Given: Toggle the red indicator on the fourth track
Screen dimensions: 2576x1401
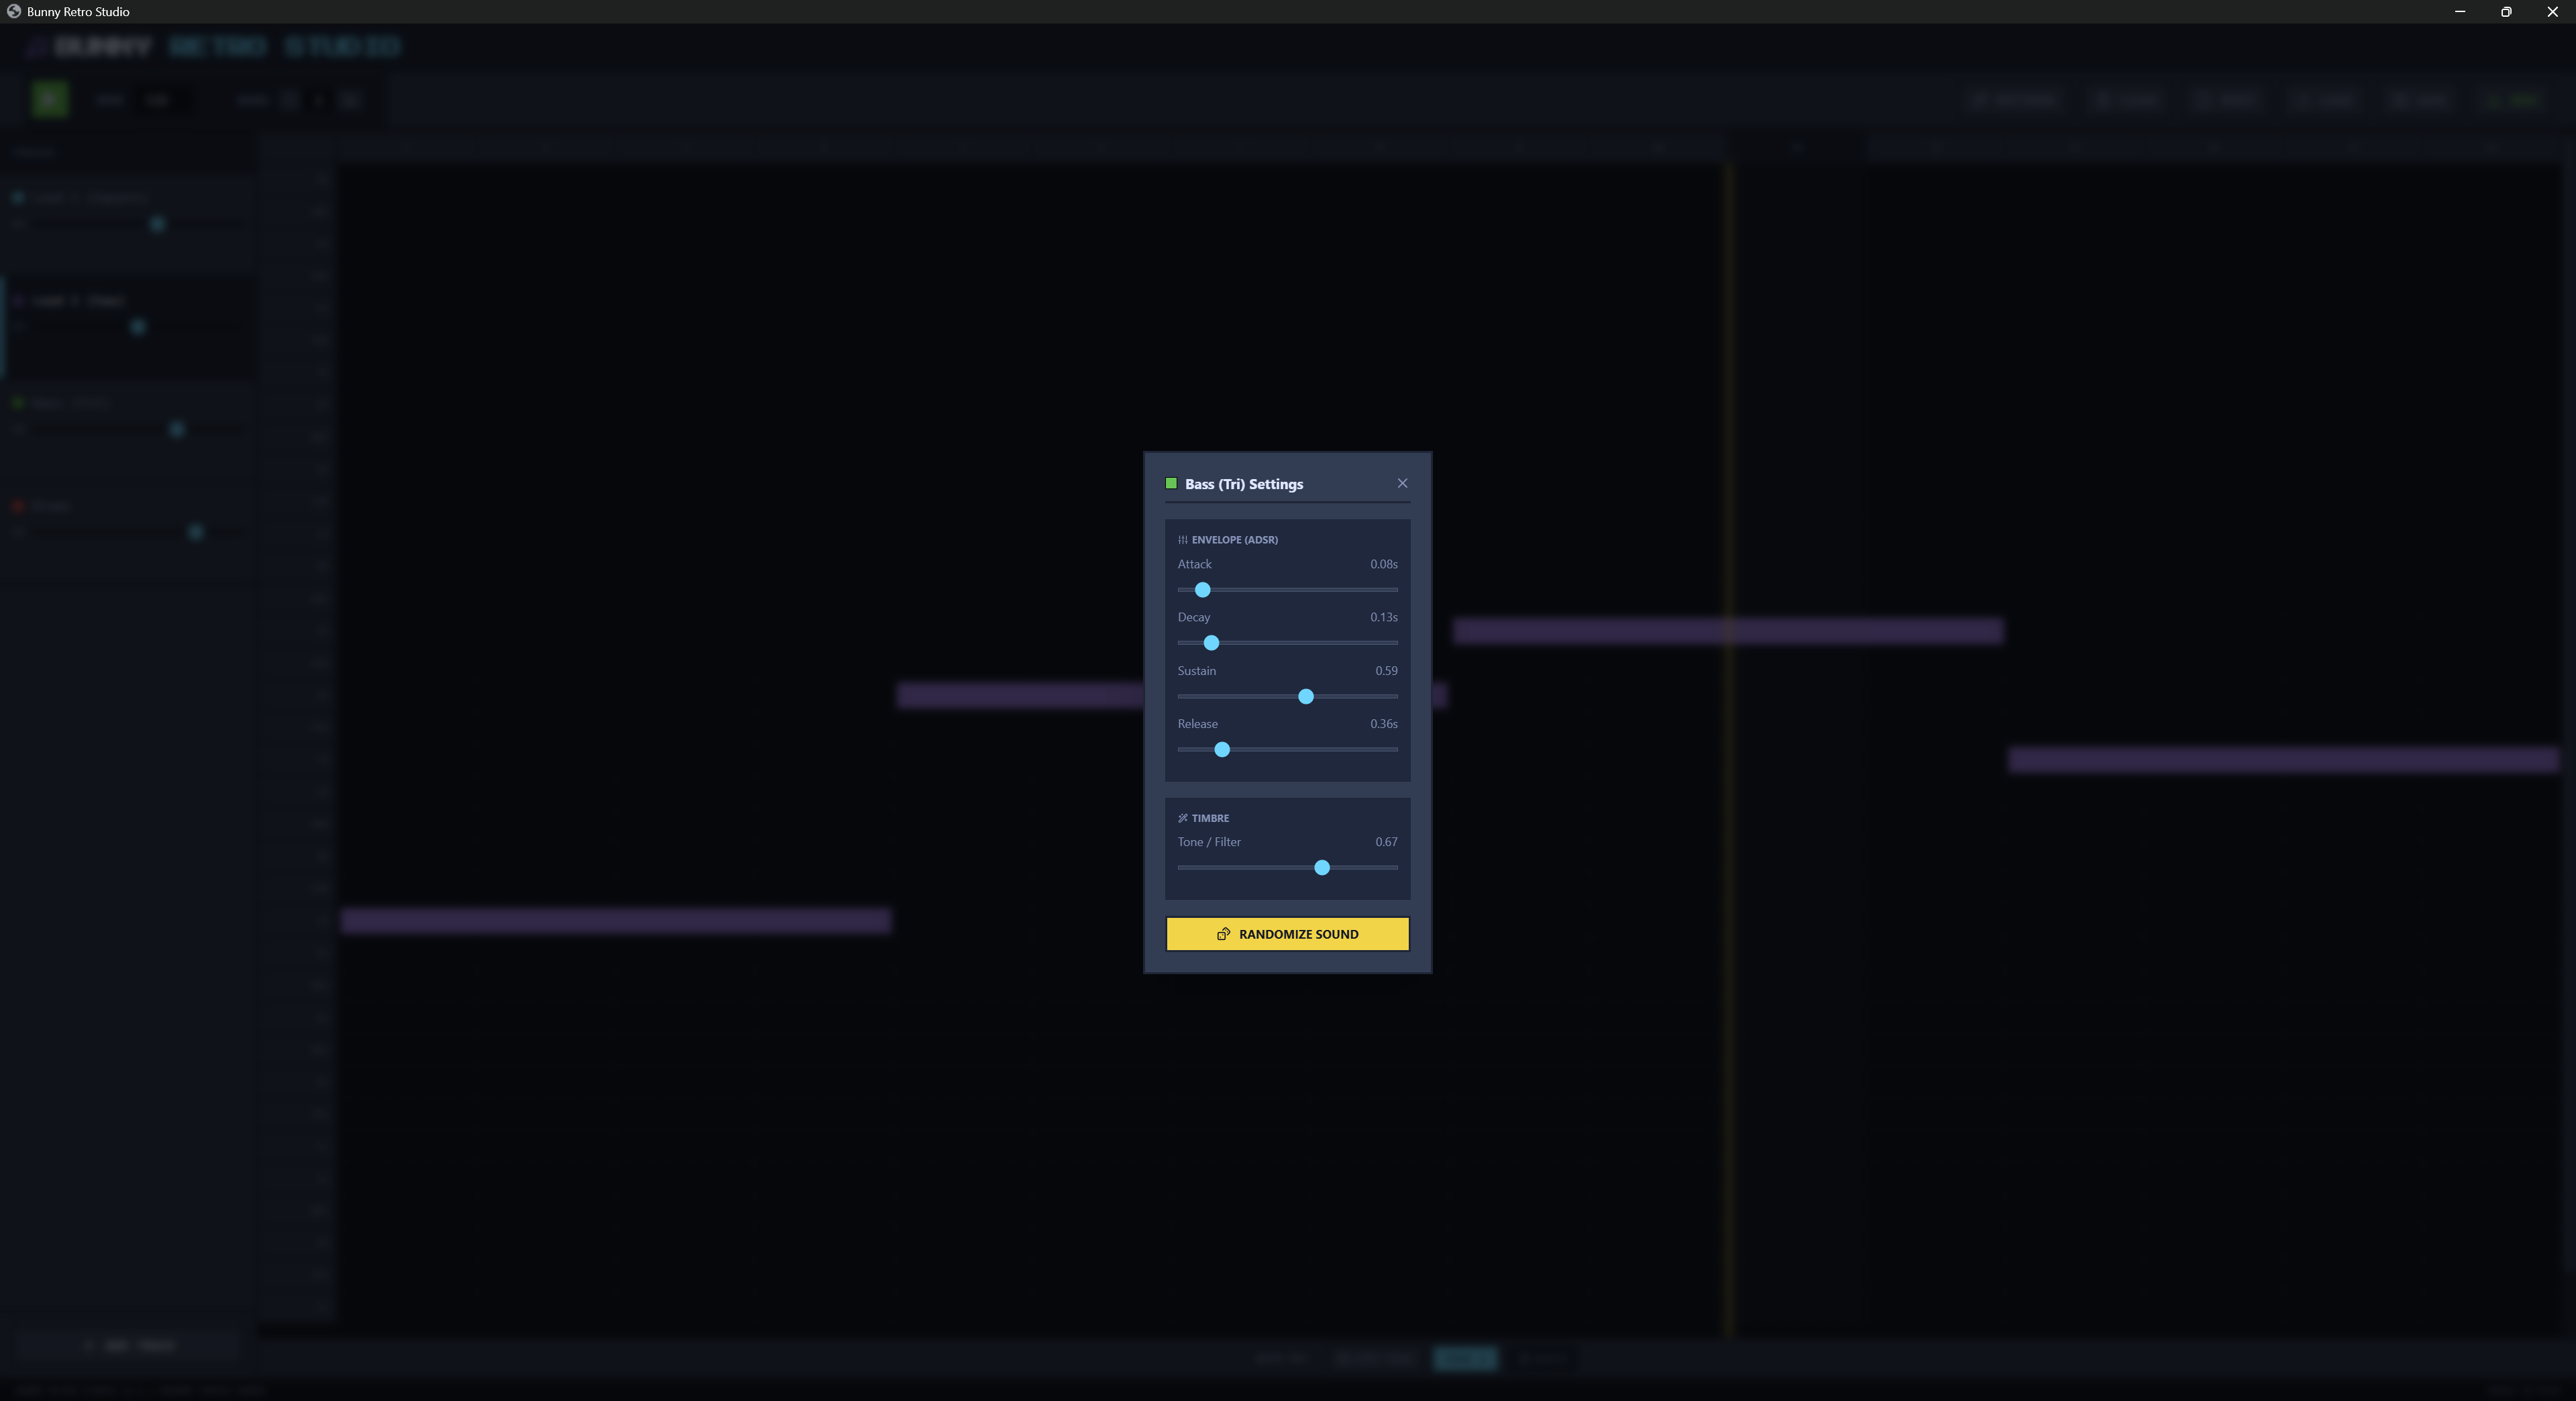Looking at the screenshot, I should point(17,506).
